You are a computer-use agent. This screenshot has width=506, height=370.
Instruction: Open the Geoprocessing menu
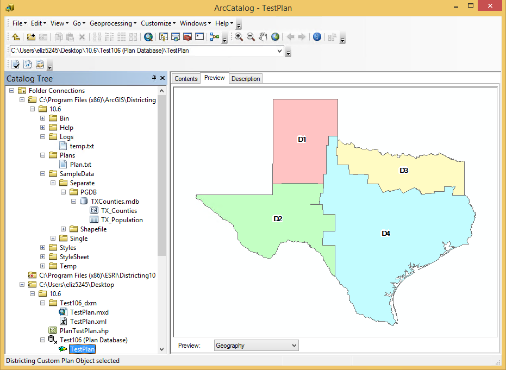pos(113,23)
